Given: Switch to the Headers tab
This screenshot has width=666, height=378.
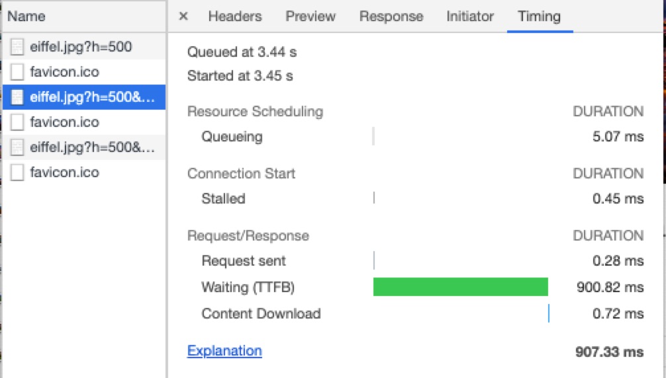Looking at the screenshot, I should tap(234, 17).
